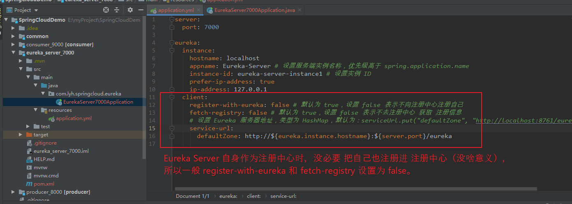Click the .gitignore file icon under eureka_server_7000

[29, 143]
